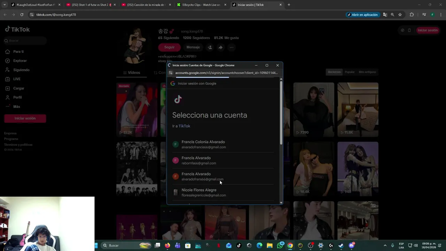Click the TikTok logo in sidebar
Image resolution: width=446 pixels, height=251 pixels.
point(17,29)
